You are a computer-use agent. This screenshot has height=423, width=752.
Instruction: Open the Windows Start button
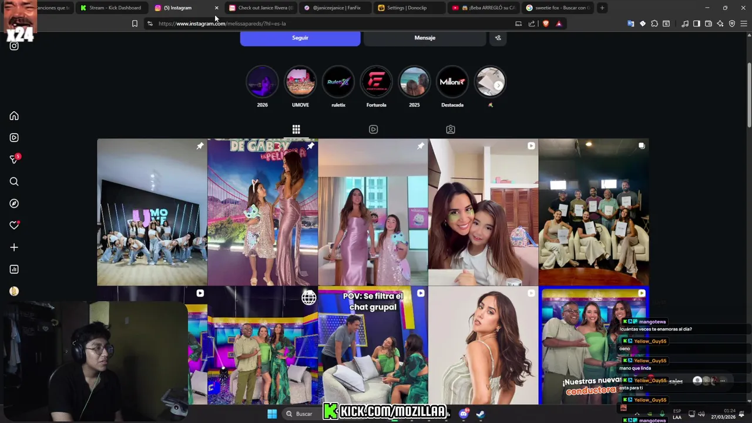(x=272, y=414)
